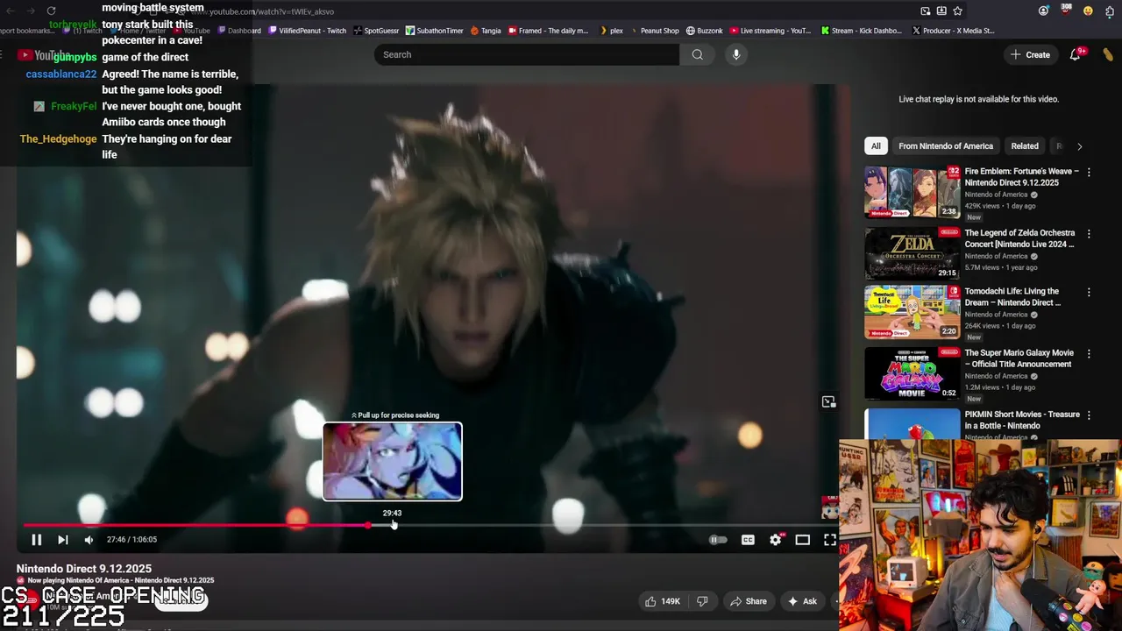Bookmark this page with the star

(x=957, y=11)
